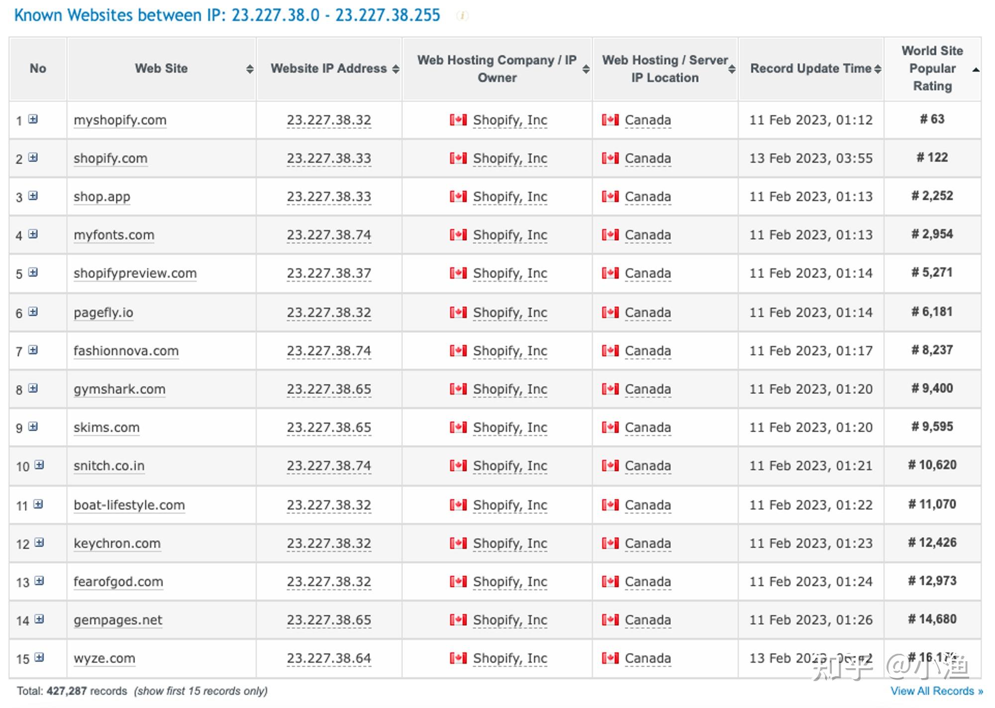995x708 pixels.
Task: Expand row 5 plus icon for shopifypreview.com
Action: [x=33, y=272]
